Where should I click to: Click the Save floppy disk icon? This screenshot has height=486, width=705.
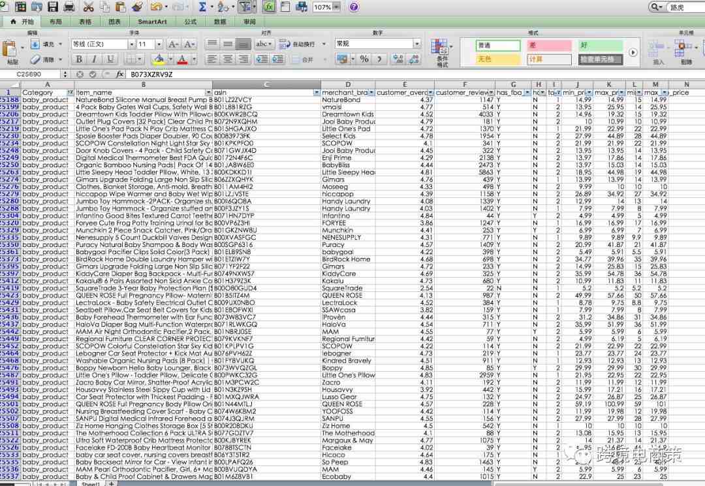coord(53,7)
